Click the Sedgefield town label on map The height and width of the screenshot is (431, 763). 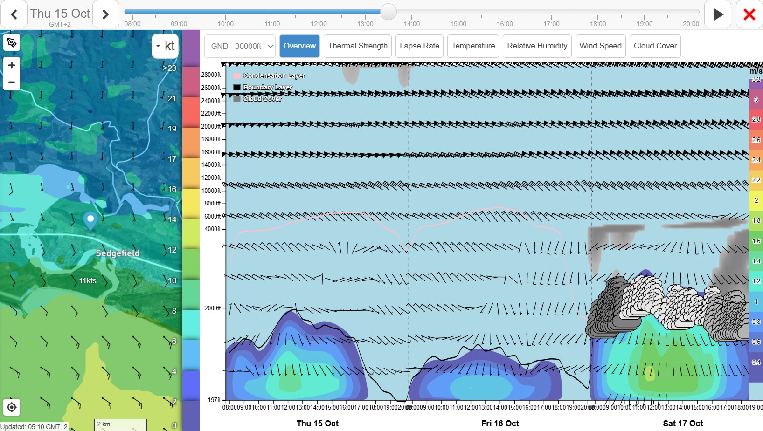coord(118,253)
